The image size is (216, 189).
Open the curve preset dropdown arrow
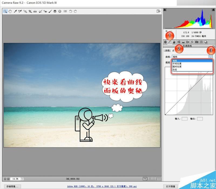tap(211, 57)
